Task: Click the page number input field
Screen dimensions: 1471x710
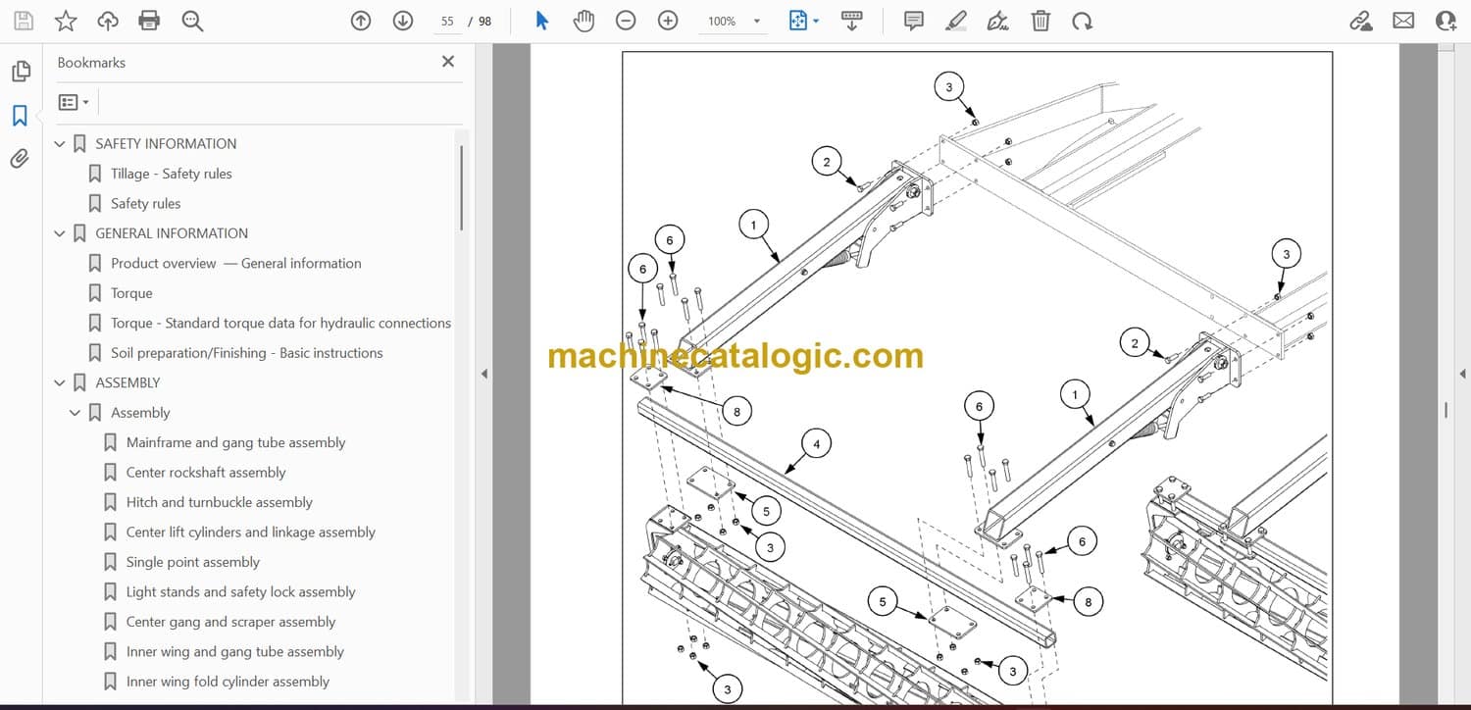Action: click(447, 21)
